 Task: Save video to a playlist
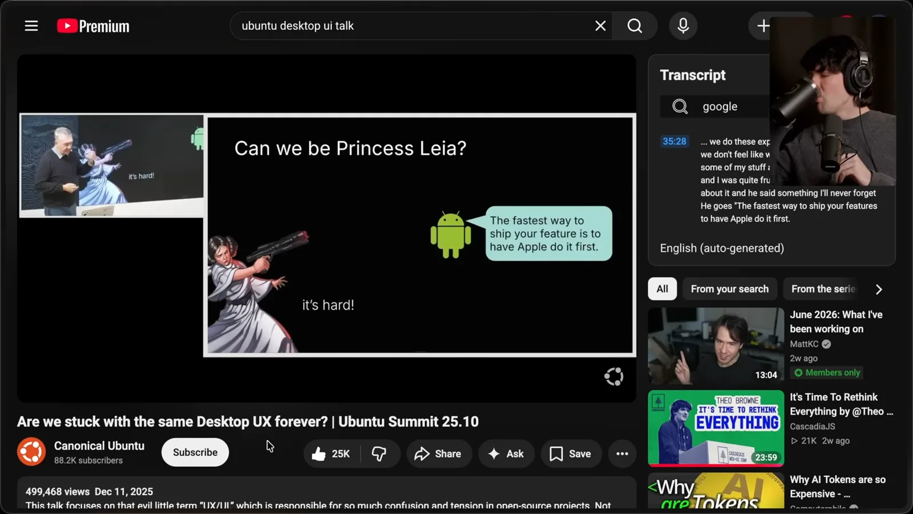click(x=571, y=453)
